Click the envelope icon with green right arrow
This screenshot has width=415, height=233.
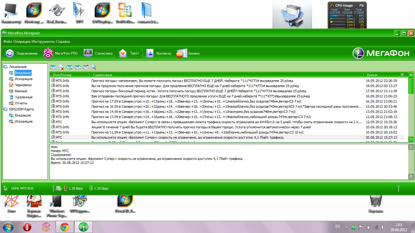[70, 67]
